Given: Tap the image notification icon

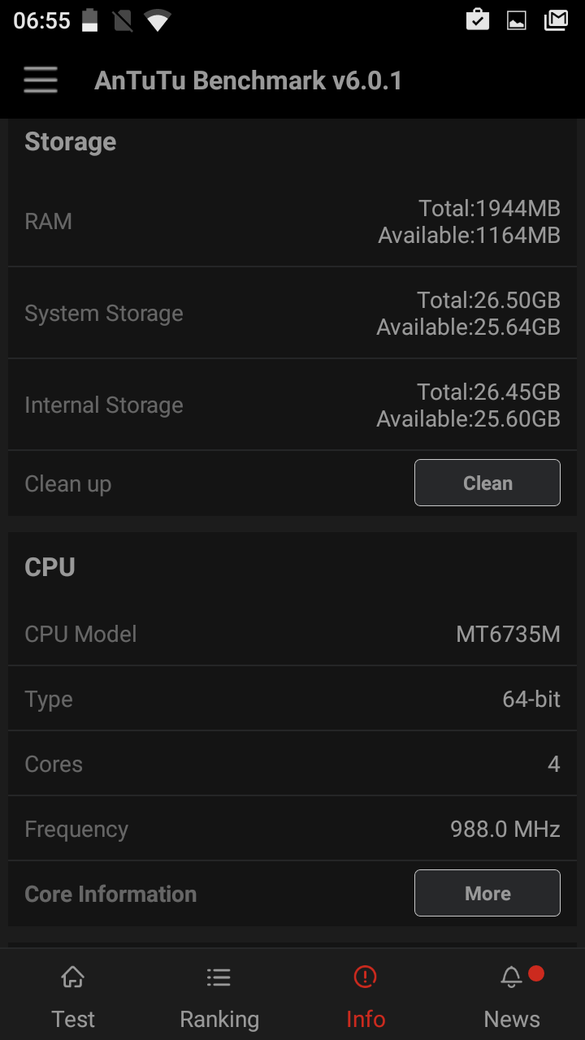Looking at the screenshot, I should 517,20.
